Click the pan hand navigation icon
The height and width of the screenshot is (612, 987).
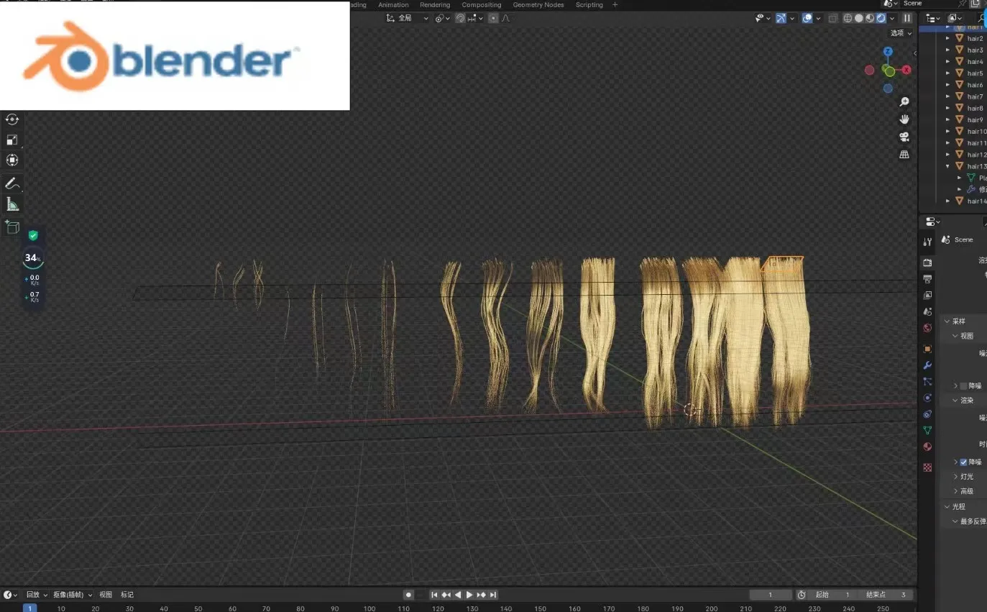click(904, 119)
